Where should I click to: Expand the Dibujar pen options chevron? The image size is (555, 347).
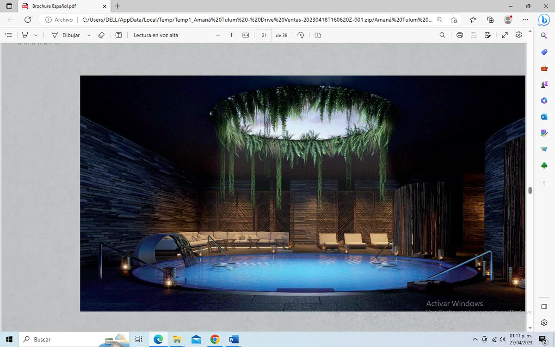pyautogui.click(x=89, y=35)
